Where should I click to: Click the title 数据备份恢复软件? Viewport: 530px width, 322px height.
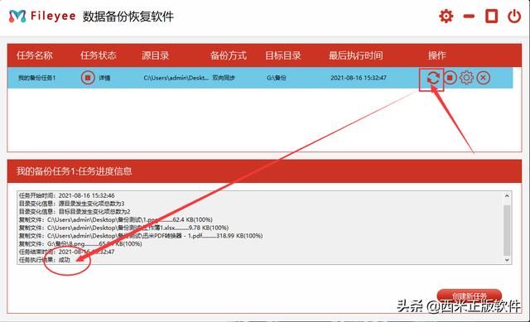pos(128,17)
